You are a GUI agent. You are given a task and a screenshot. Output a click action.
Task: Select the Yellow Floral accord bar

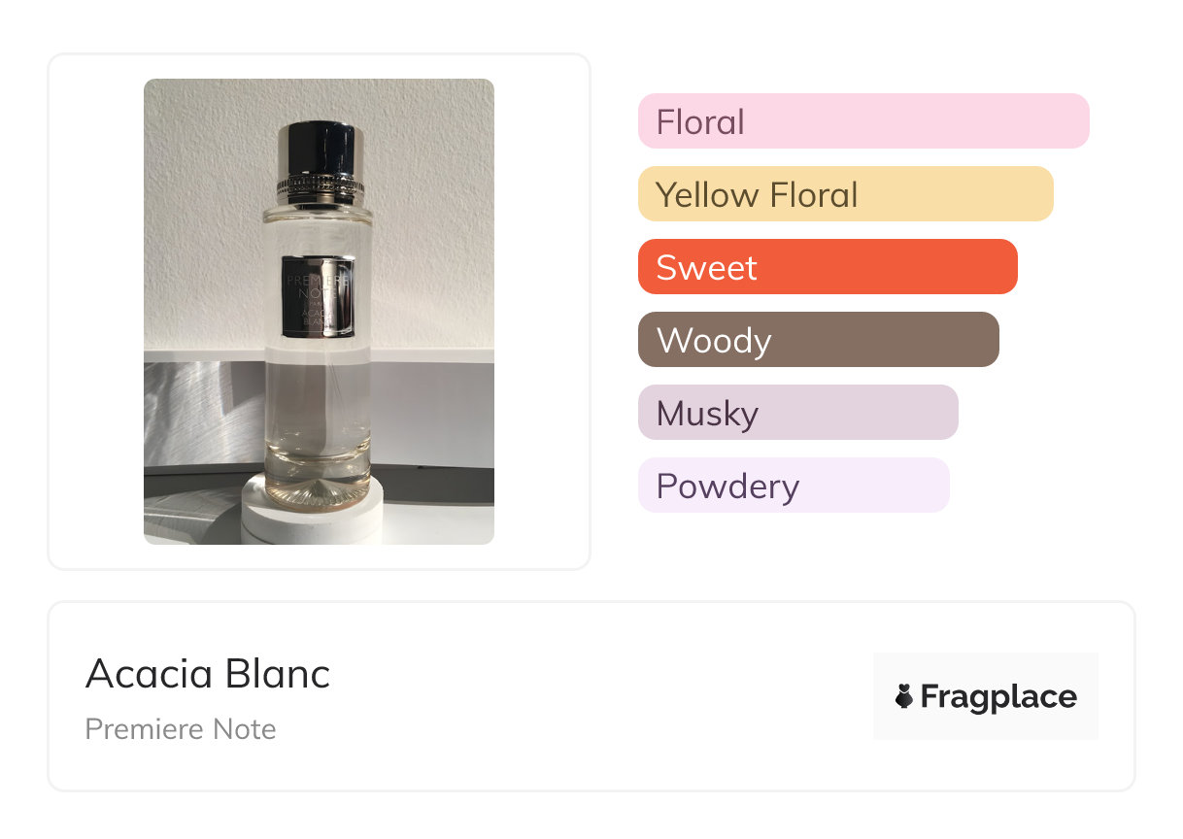point(845,194)
